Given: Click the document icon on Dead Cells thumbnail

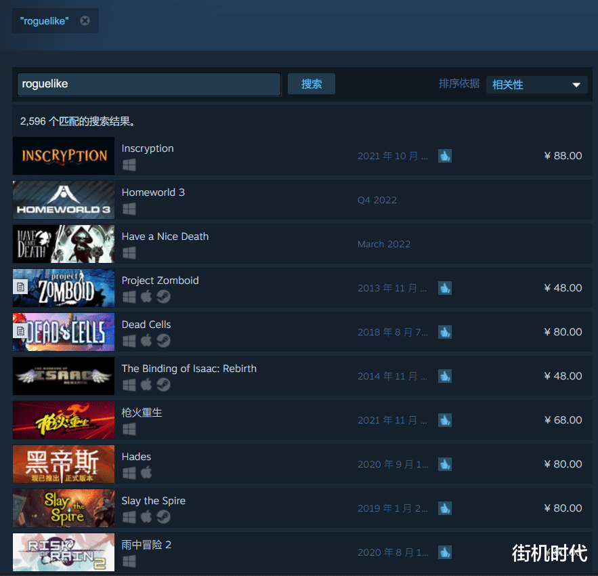Looking at the screenshot, I should 20,331.
